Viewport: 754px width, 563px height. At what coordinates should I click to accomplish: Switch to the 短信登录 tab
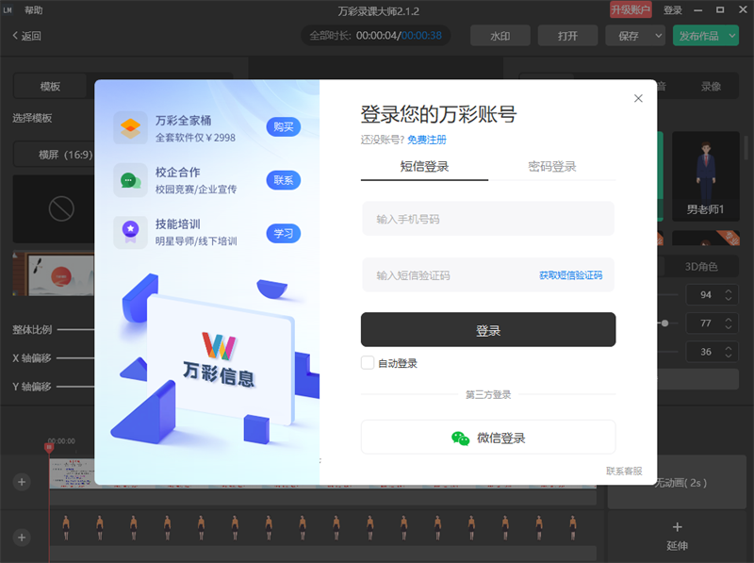coord(425,167)
